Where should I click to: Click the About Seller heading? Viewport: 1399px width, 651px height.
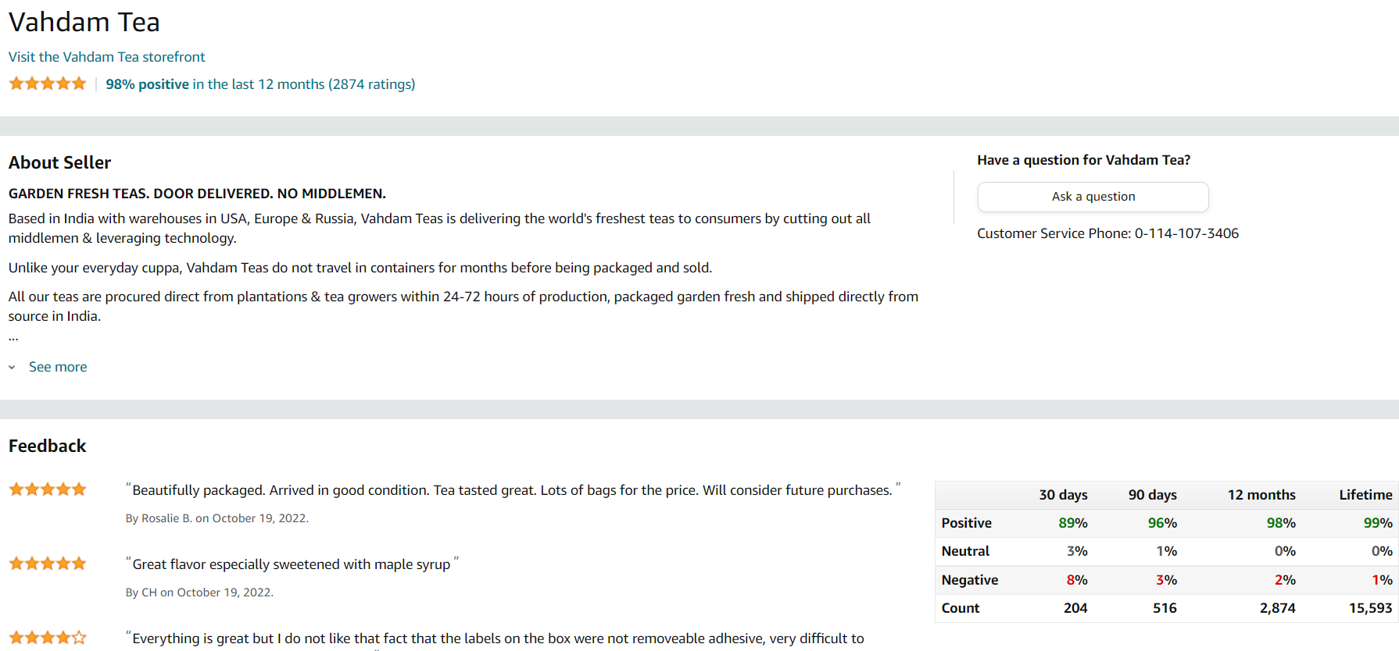[x=60, y=162]
